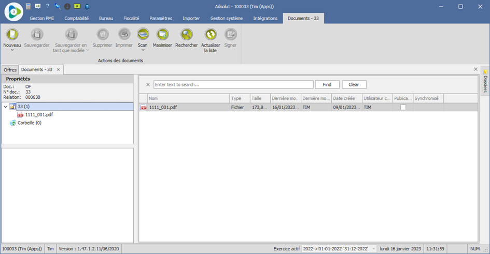Open the Gestion PME ribbon tab
Viewport: 490px width, 254px height.
(42, 19)
